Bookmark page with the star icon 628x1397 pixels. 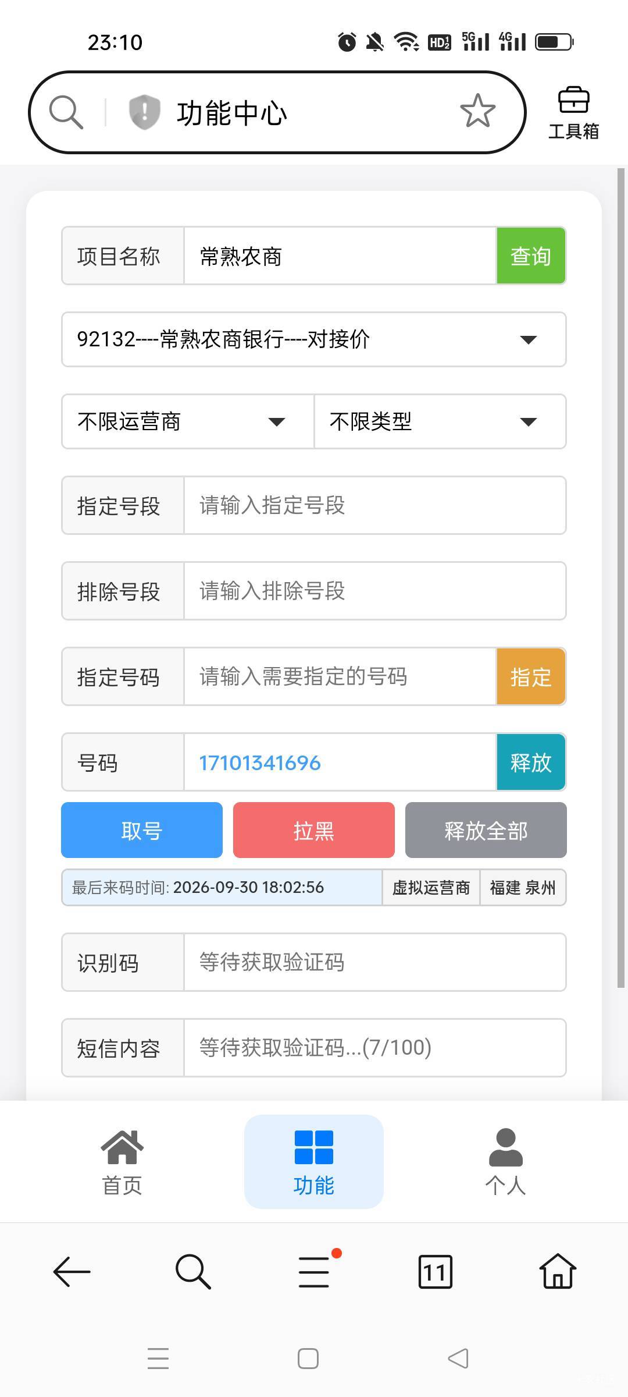[477, 111]
